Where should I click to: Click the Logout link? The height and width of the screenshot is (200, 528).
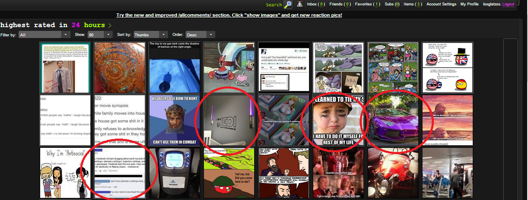tap(508, 4)
